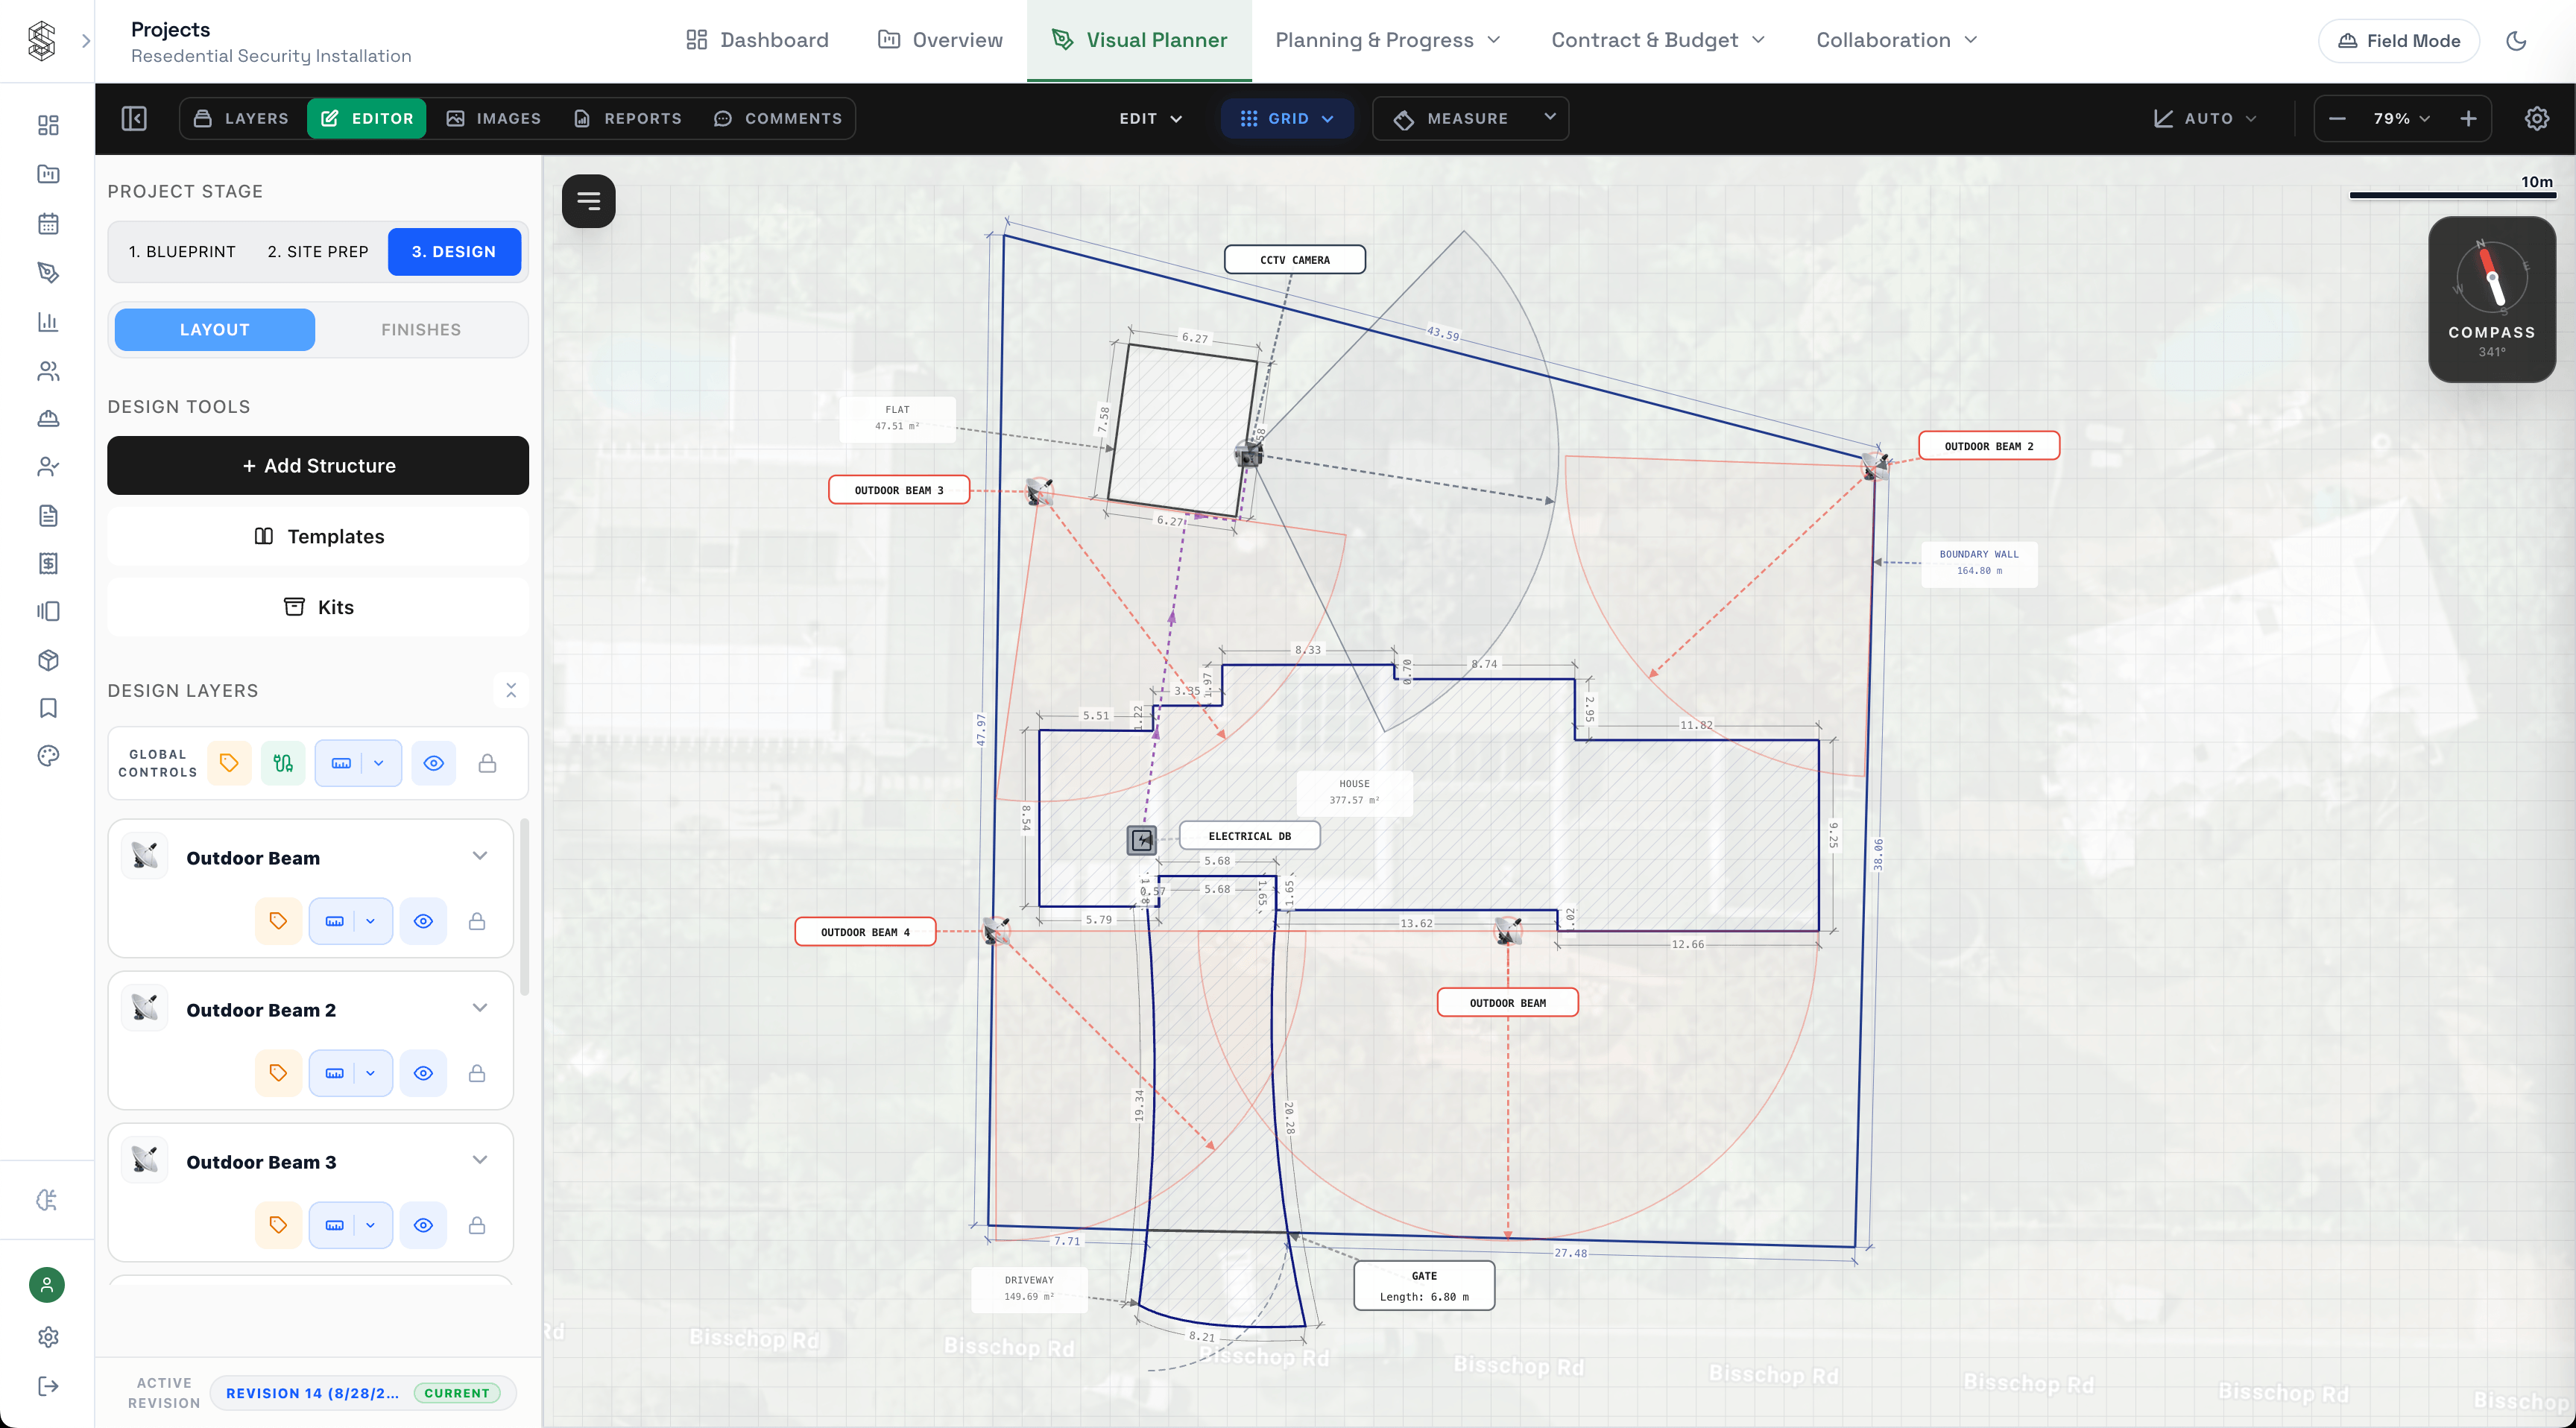Open Templates
This screenshot has height=1428, width=2576.
click(318, 536)
